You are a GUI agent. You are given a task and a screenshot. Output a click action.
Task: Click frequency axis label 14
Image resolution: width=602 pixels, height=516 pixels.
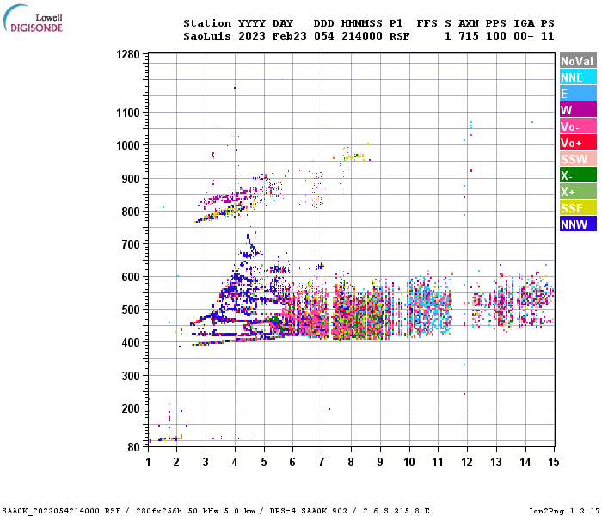(525, 462)
